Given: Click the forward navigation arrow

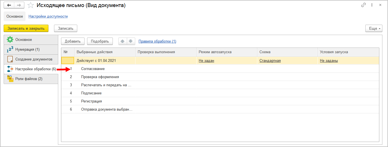Looking at the screenshot, I should [19, 5].
